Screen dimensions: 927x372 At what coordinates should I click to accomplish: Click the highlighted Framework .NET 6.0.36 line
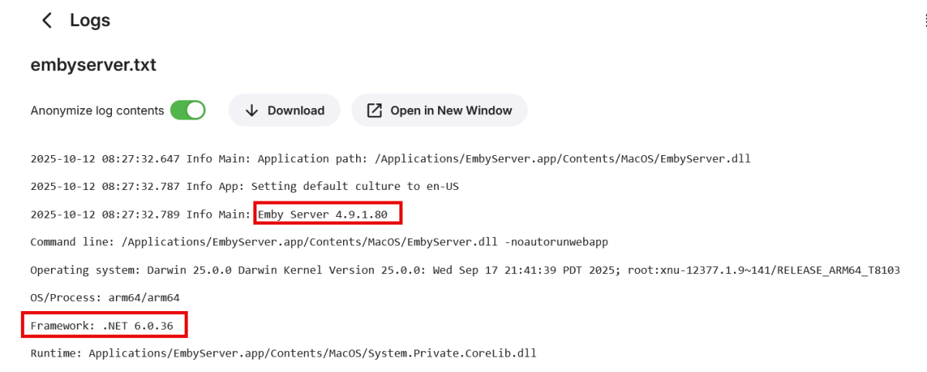104,326
